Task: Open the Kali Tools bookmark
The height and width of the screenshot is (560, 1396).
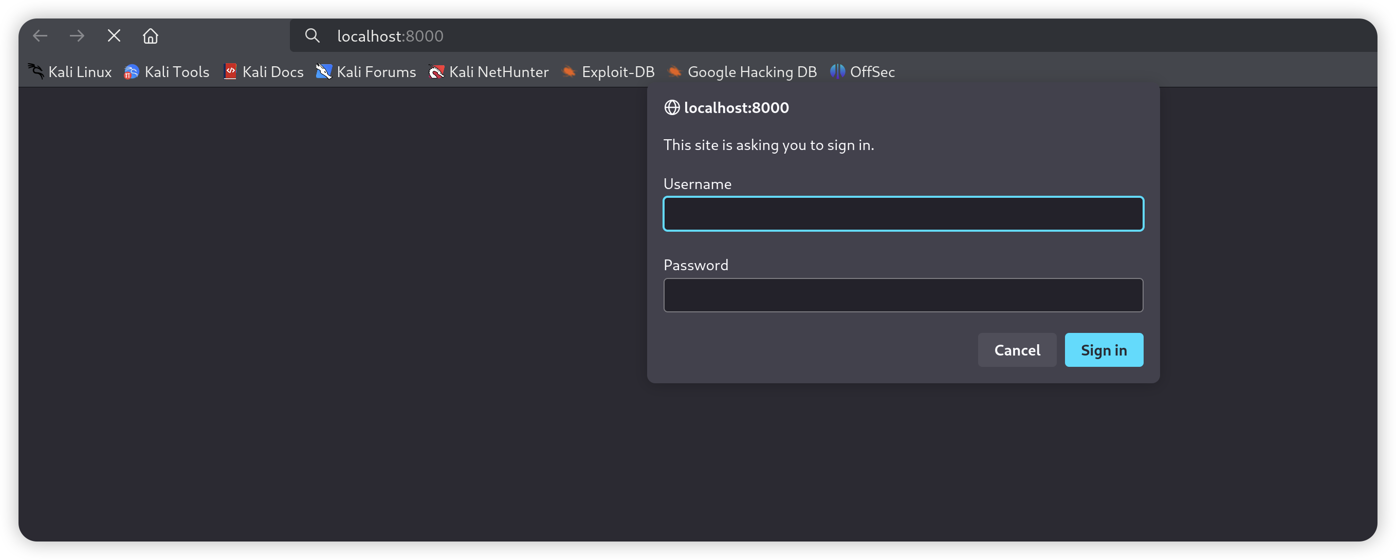Action: (x=167, y=71)
